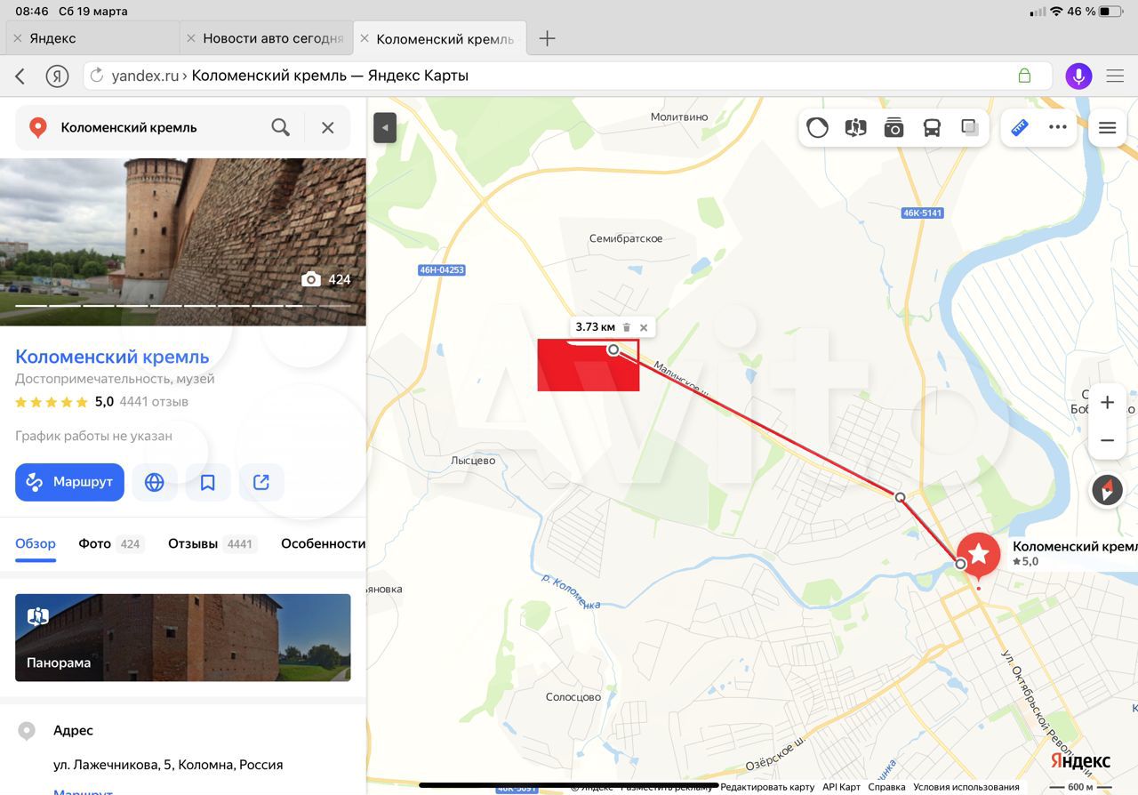Screen dimensions: 1138x795
Task: Click Коломенский кремль label on map
Action: point(1074,547)
